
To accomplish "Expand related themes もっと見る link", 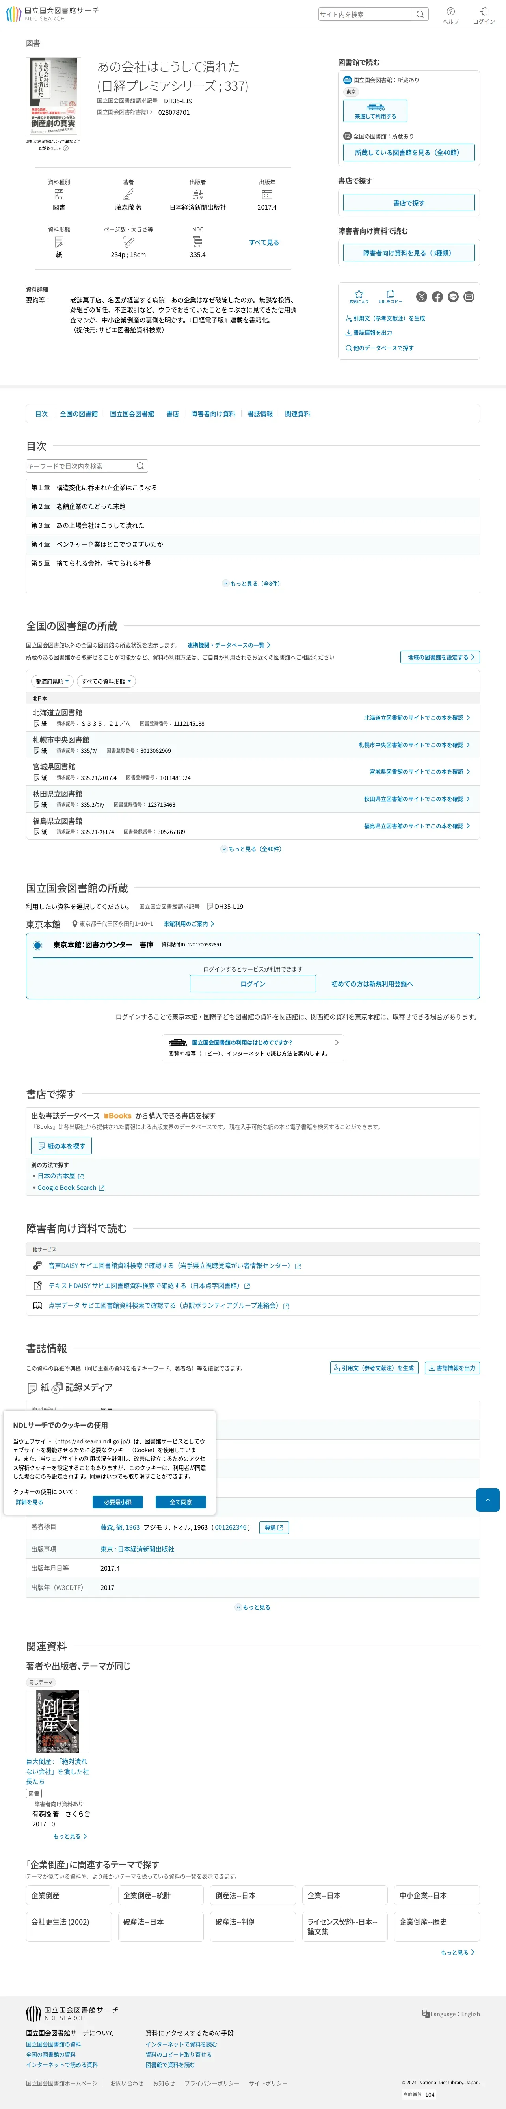I will point(458,1952).
